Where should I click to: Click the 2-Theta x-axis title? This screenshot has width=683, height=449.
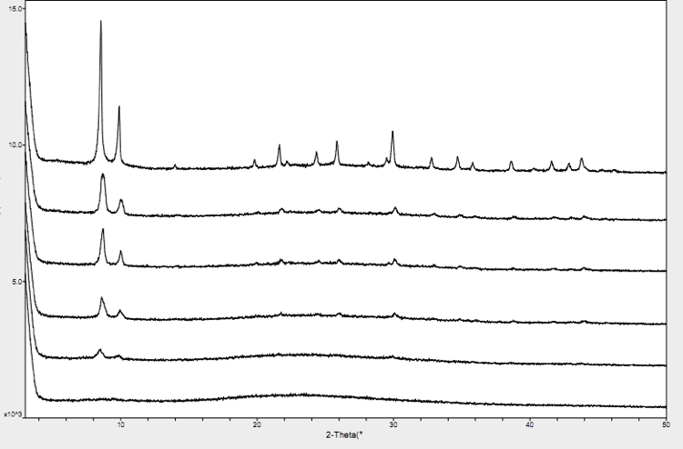[x=344, y=434]
